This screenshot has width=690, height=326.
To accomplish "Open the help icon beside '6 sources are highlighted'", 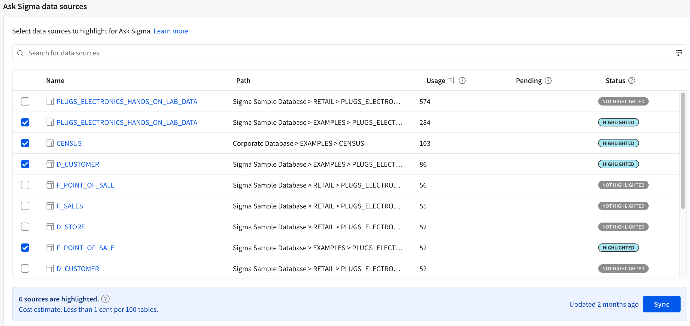I will [105, 299].
